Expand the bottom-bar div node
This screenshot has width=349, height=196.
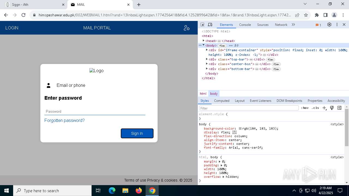click(x=207, y=69)
